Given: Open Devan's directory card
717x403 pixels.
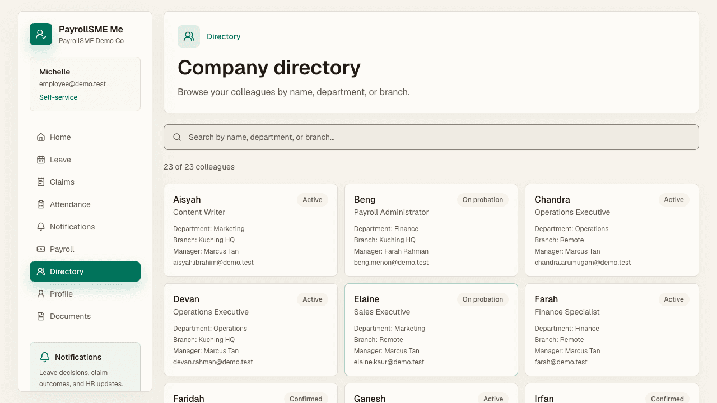Looking at the screenshot, I should 250,330.
